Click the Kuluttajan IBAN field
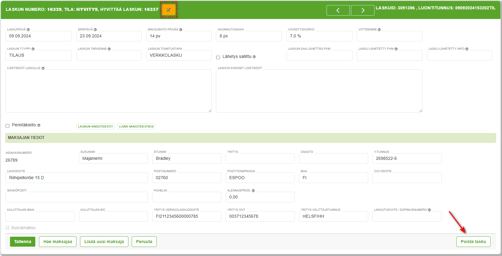This screenshot has width=502, height=256. click(40, 216)
